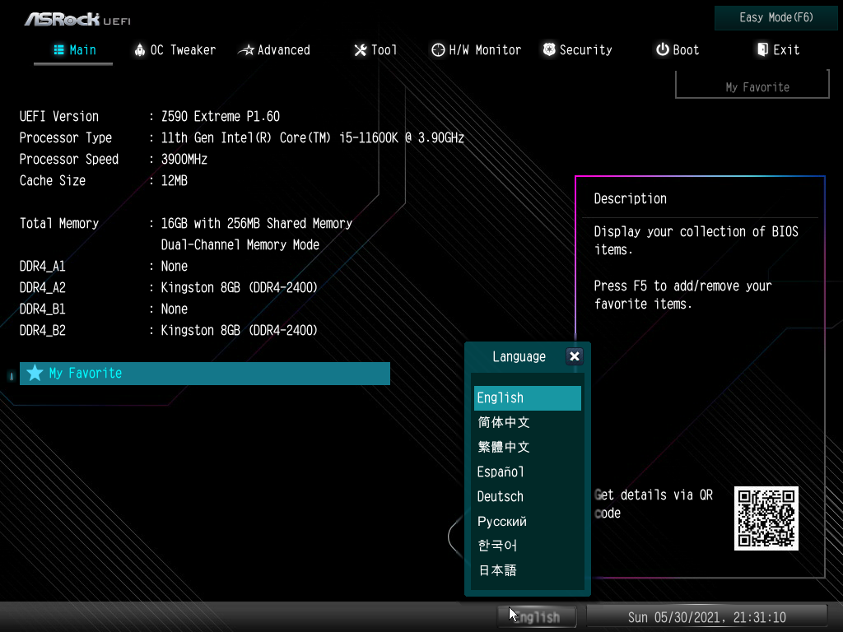Viewport: 843px width, 632px height.
Task: Click the H/W Monitor gauge icon
Action: [438, 50]
